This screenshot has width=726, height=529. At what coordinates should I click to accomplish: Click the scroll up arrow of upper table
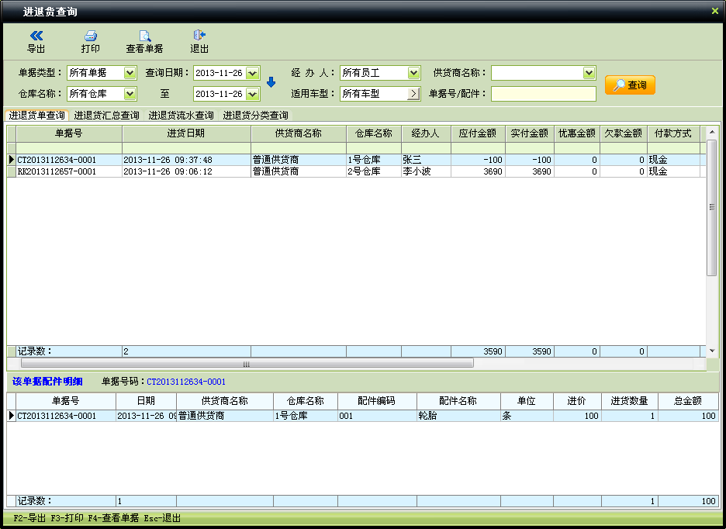point(711,133)
